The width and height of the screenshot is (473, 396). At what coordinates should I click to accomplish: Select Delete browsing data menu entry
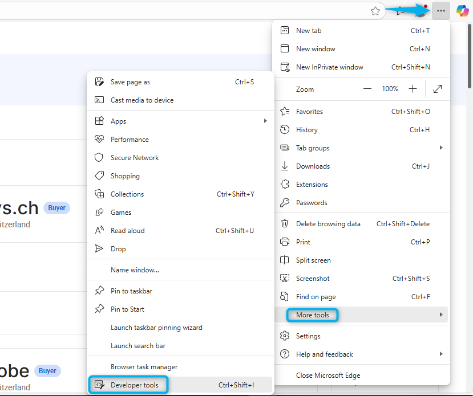point(361,223)
